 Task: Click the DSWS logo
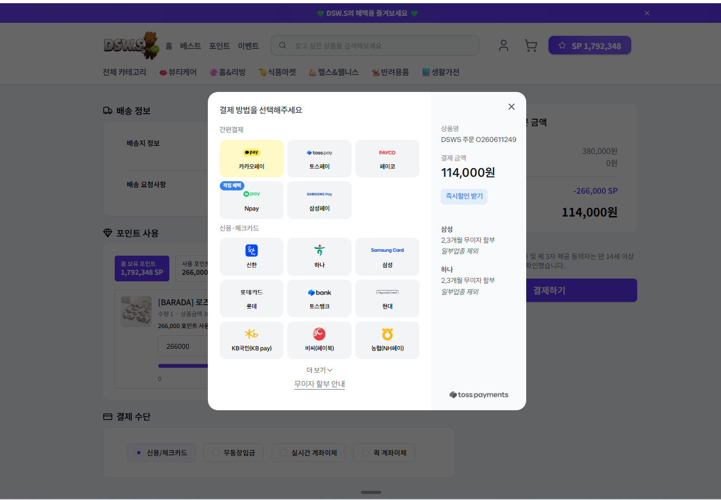(x=131, y=45)
